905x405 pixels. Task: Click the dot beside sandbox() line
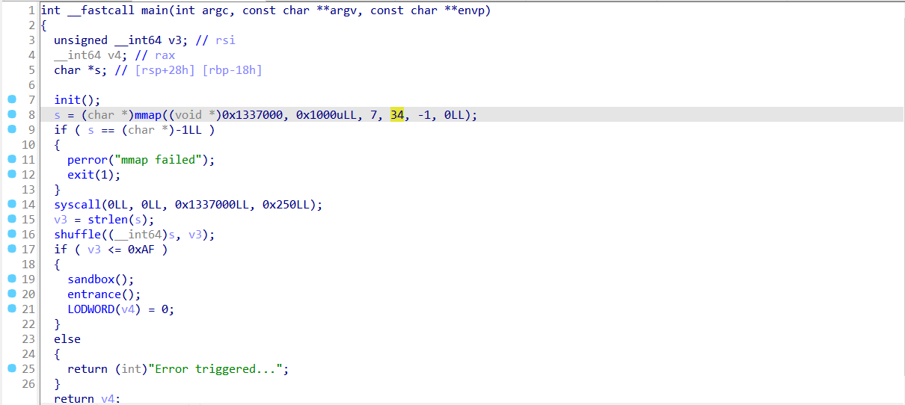[x=11, y=279]
